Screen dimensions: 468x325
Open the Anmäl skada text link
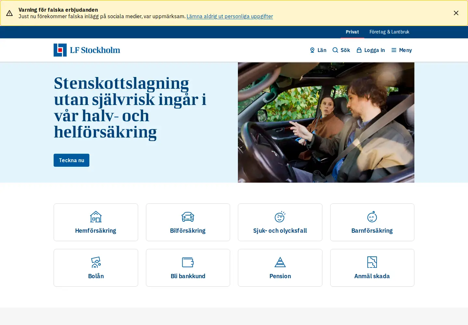(372, 276)
